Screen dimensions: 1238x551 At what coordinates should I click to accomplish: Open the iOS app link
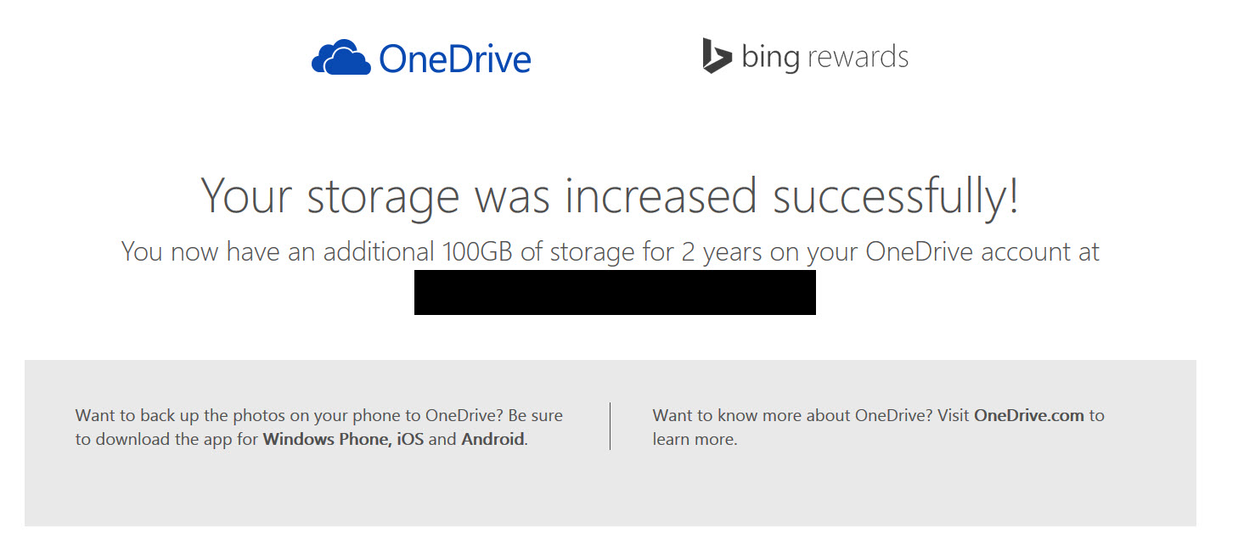[x=411, y=440]
